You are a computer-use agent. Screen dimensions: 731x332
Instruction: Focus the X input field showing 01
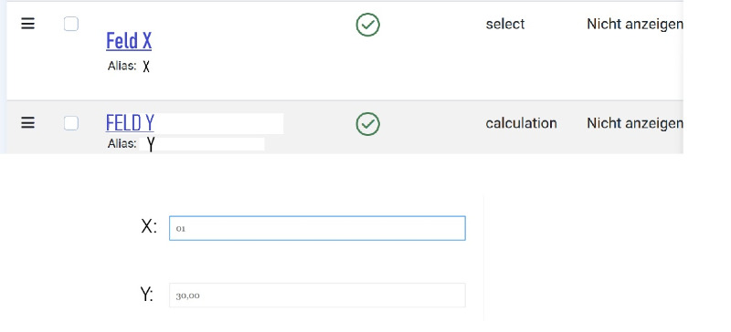point(317,228)
